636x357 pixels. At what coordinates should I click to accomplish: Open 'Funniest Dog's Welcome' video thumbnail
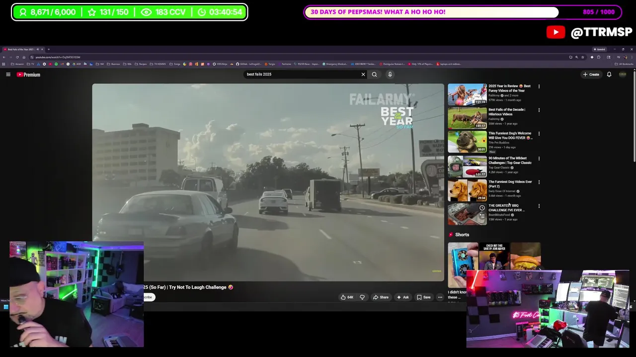[467, 142]
